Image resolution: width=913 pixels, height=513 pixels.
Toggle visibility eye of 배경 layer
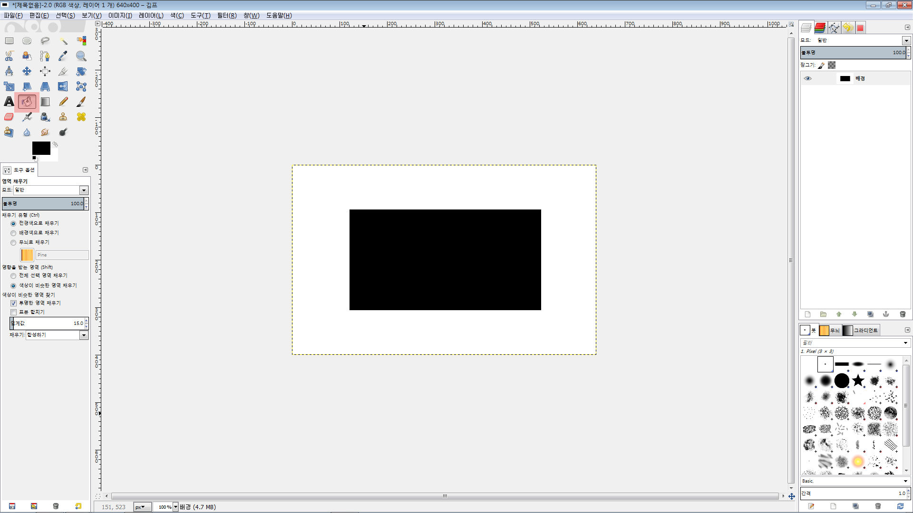[x=808, y=79]
